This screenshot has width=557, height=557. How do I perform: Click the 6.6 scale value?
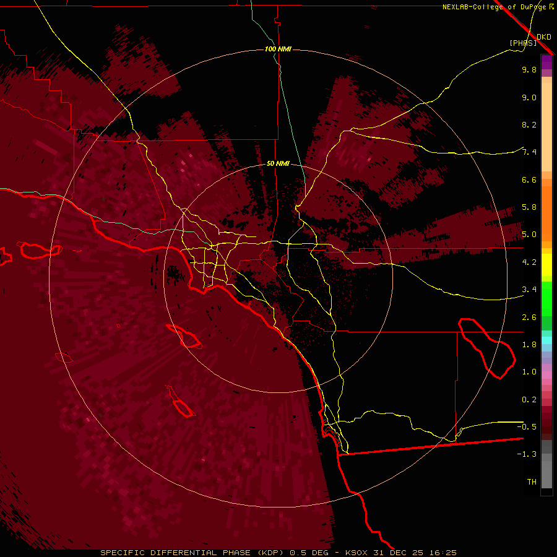[529, 179]
